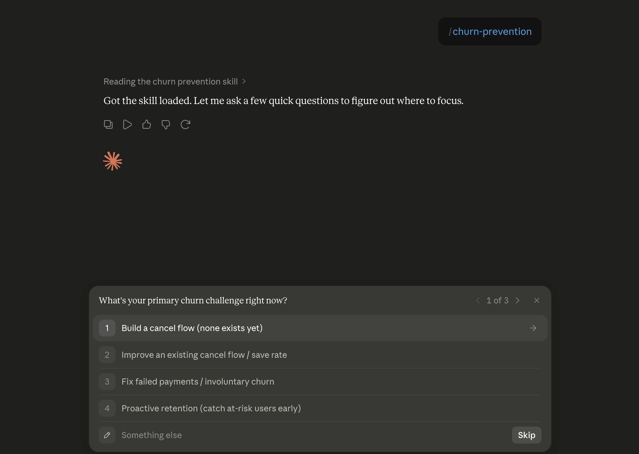Close the churn challenge question panel
The width and height of the screenshot is (639, 454).
tap(536, 300)
